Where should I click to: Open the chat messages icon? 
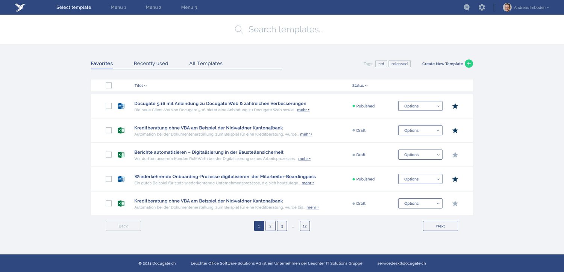pos(467,7)
